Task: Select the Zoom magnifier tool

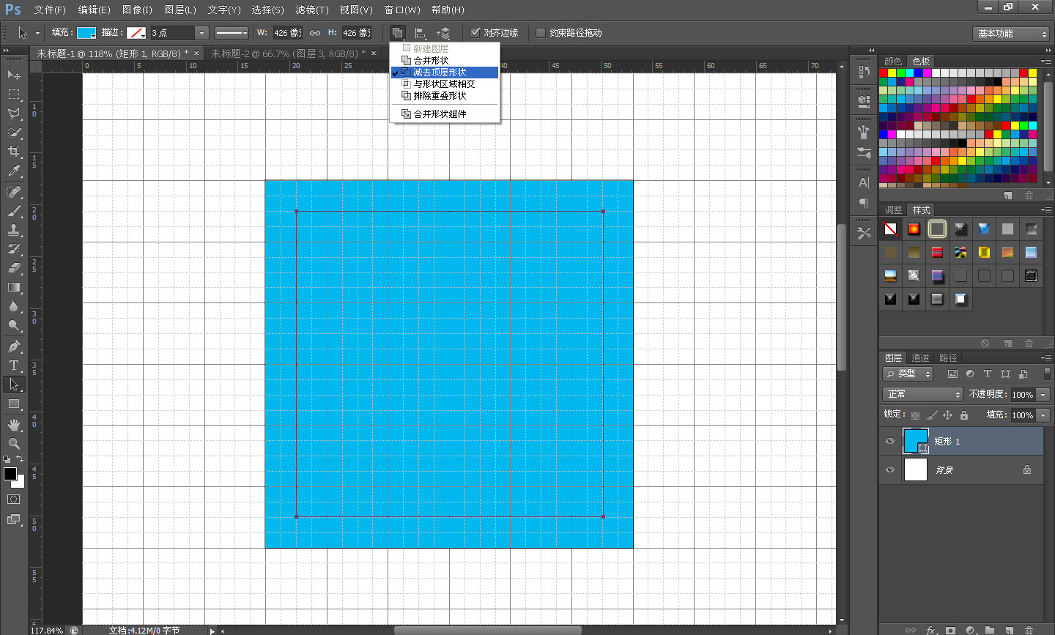Action: 14,444
